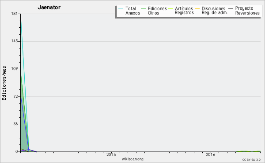Select the Registros legend entry
This screenshot has width=265, height=163.
coord(184,13)
